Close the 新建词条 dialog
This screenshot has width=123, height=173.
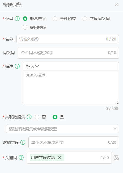pos(116,5)
